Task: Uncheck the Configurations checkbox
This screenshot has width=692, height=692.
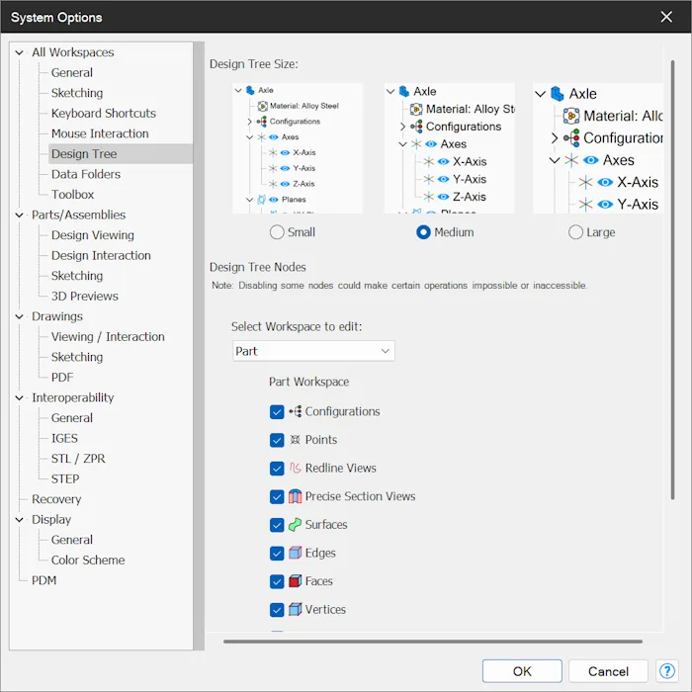Action: (x=277, y=411)
